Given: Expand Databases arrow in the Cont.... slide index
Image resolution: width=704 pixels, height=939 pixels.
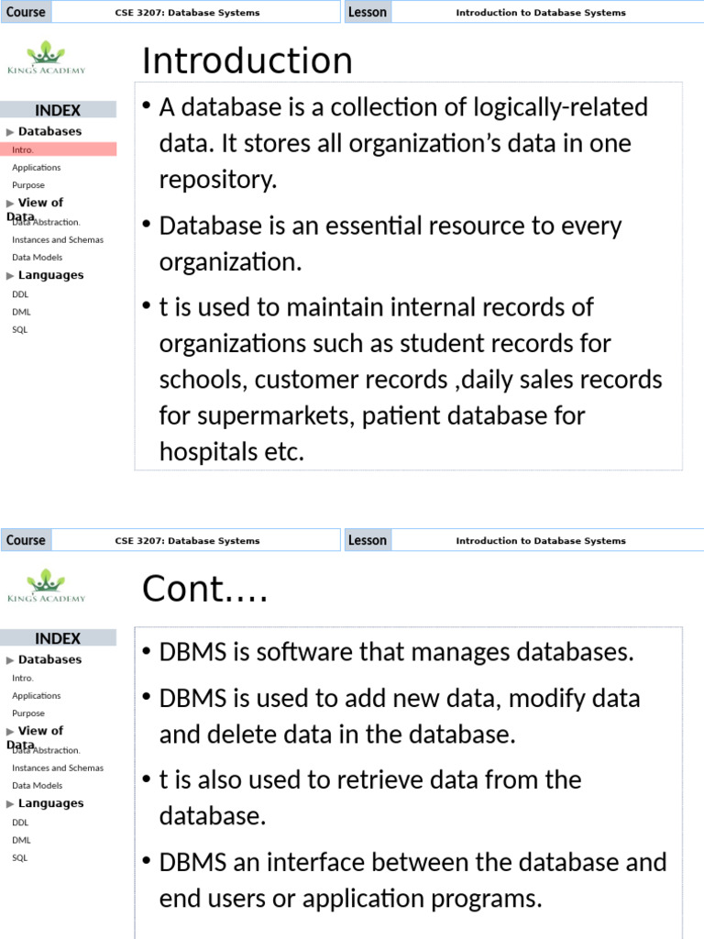Looking at the screenshot, I should (x=10, y=660).
